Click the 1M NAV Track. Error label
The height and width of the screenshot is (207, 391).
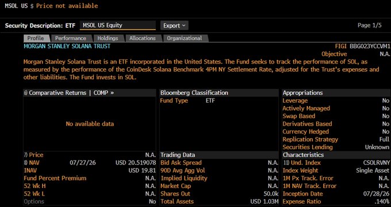[x=310, y=186]
